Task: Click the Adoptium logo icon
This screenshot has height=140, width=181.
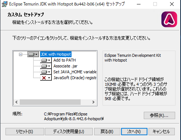Action: pyautogui.click(x=169, y=19)
